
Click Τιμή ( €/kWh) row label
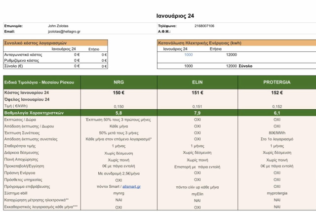click(16, 106)
